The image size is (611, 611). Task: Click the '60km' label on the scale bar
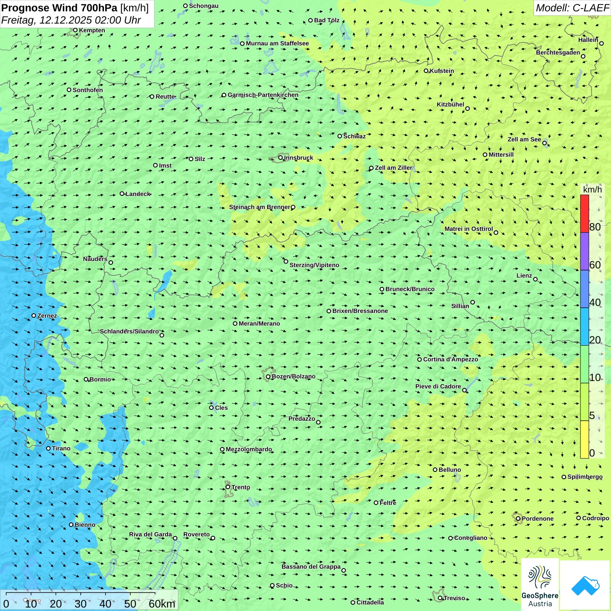(162, 604)
